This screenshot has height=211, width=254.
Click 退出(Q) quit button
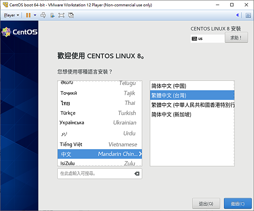[206, 203]
